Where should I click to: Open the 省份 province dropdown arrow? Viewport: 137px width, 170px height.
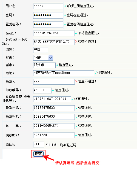(x=50, y=58)
